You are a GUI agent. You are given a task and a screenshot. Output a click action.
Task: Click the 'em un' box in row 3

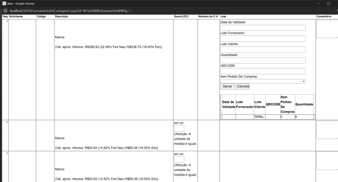click(179, 160)
